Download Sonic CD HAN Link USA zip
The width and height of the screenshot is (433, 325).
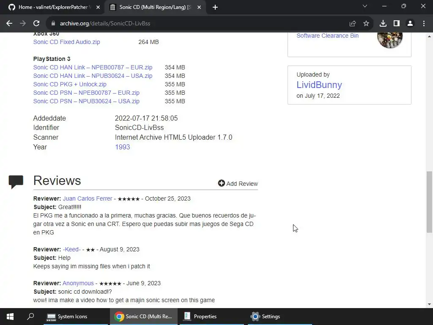tap(93, 76)
